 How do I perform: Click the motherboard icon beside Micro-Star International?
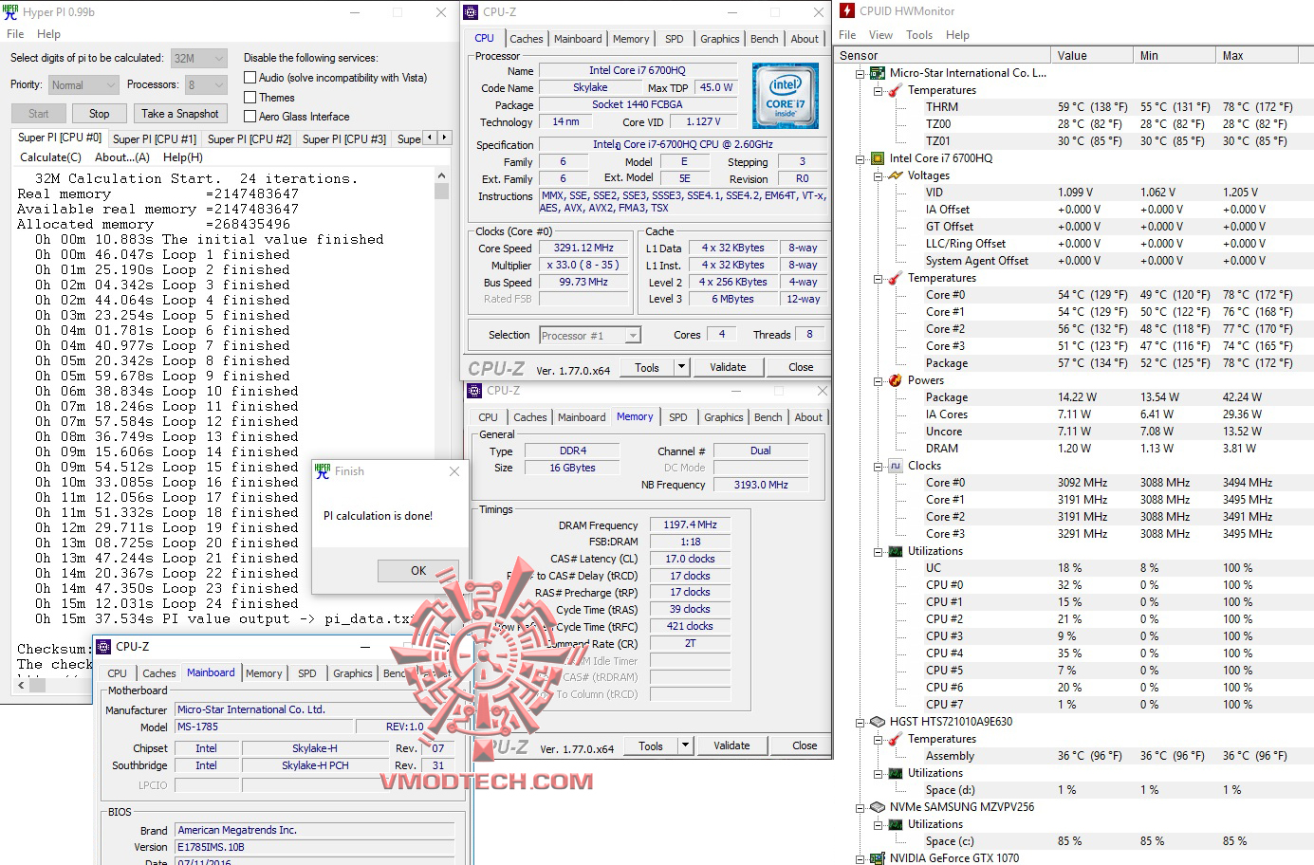[878, 73]
